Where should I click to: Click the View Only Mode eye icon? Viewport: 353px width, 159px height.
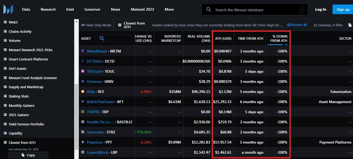83,25
